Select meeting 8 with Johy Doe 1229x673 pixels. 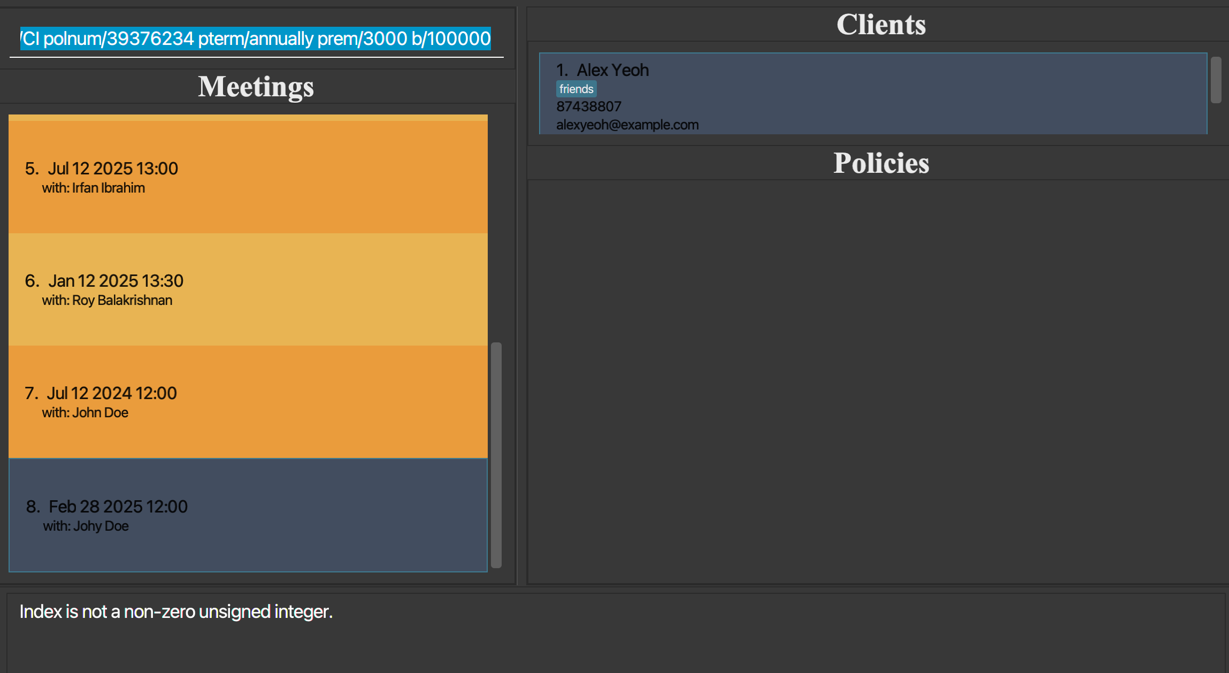tap(248, 515)
